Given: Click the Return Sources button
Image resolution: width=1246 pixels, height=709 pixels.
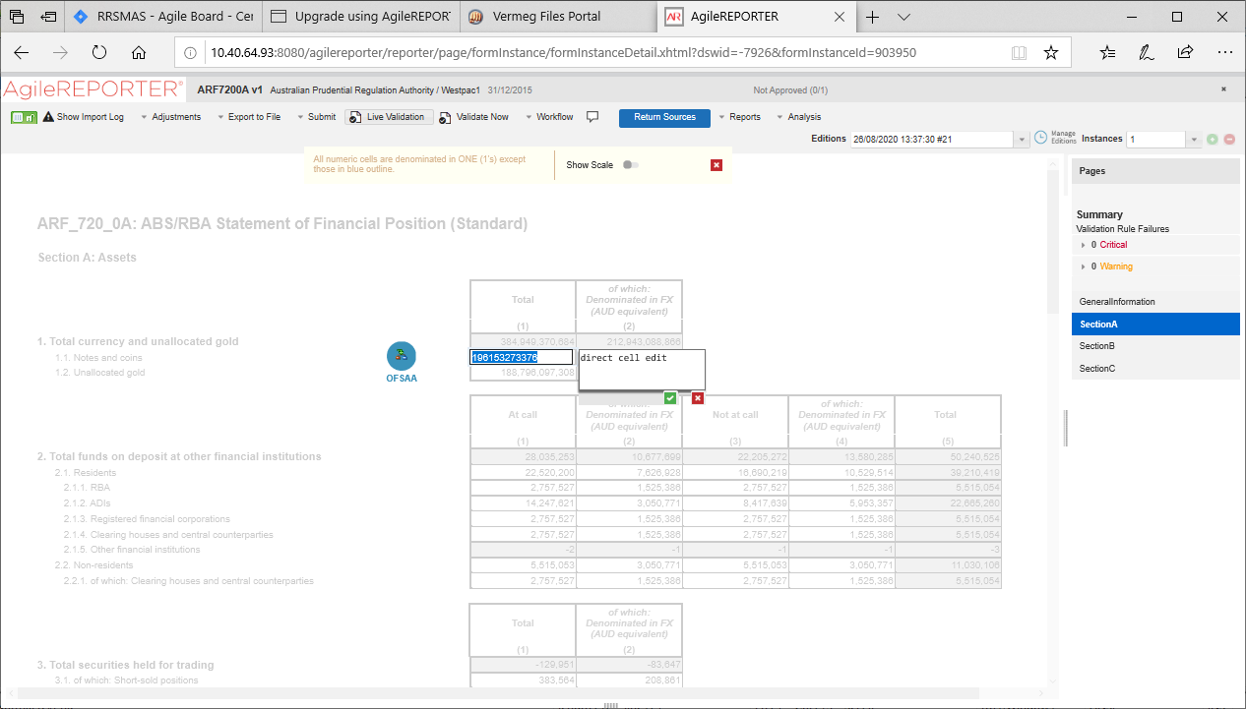Looking at the screenshot, I should [664, 117].
